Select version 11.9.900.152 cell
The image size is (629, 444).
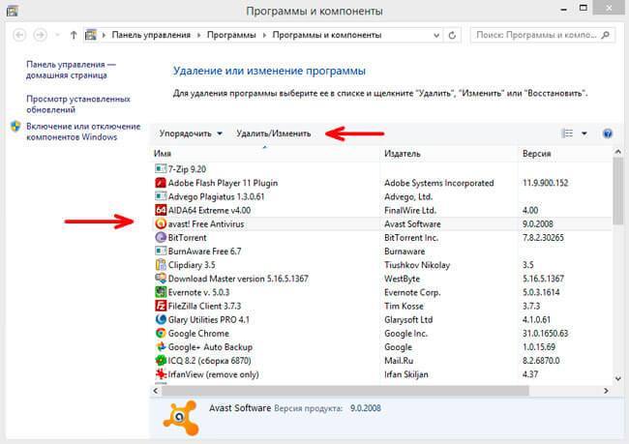pyautogui.click(x=545, y=183)
